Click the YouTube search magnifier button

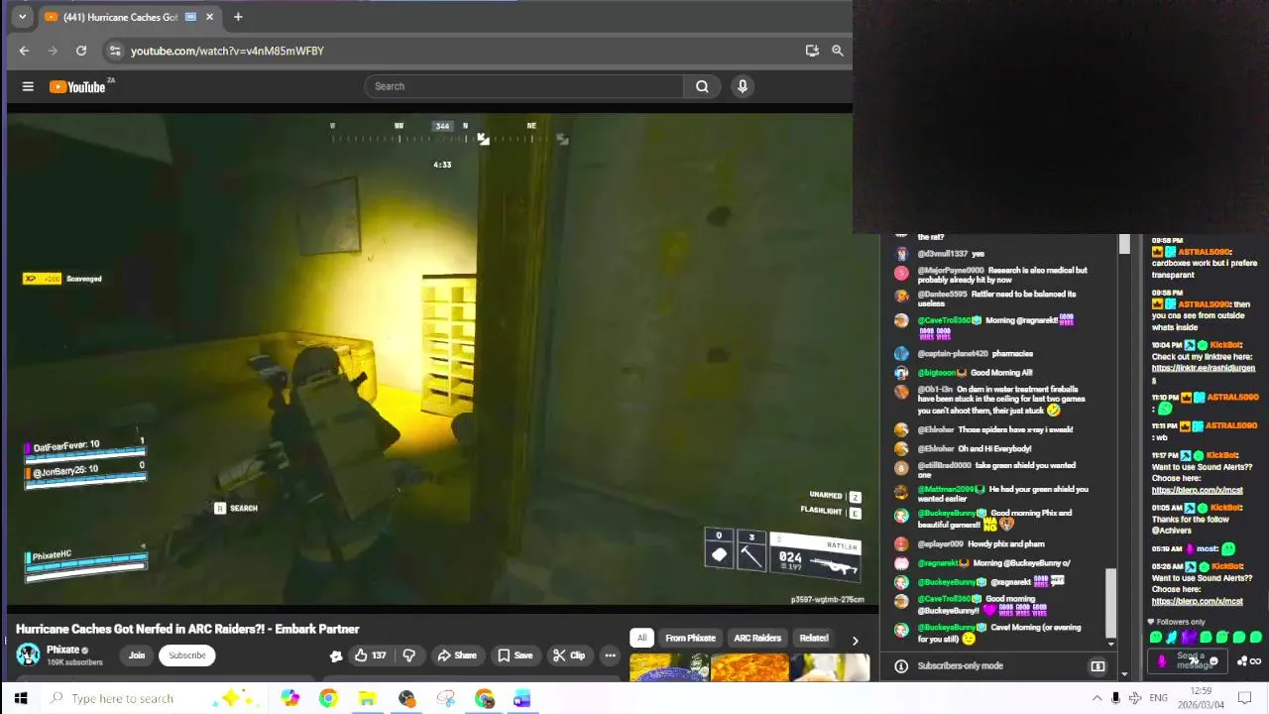[702, 86]
